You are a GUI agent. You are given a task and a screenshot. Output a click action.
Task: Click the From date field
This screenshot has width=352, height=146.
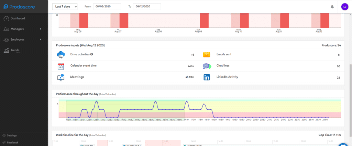coord(107,6)
